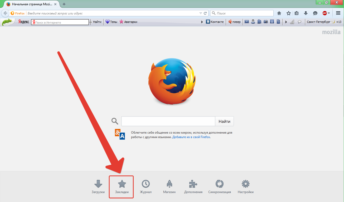Click the user profile icon in Yandex bar
The width and height of the screenshot is (344, 202).
point(253,22)
